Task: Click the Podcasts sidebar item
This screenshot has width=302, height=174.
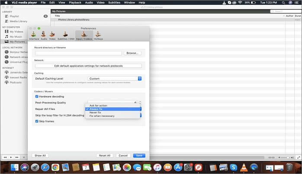Action: pos(16,82)
